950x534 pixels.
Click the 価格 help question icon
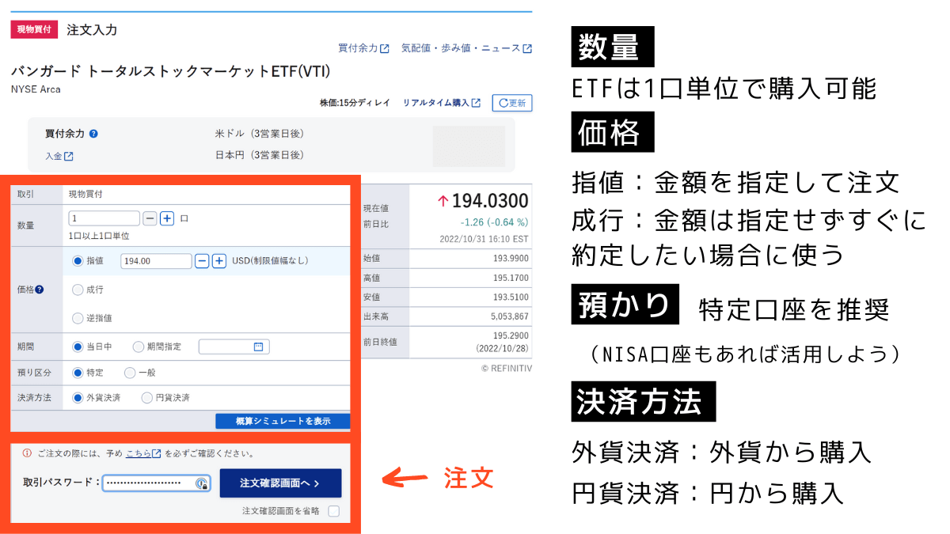click(x=39, y=290)
